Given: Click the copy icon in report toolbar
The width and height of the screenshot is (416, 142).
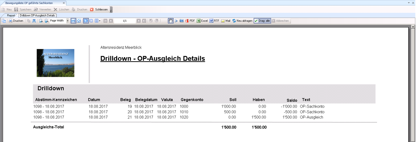Looking at the screenshot, I should 28,21.
